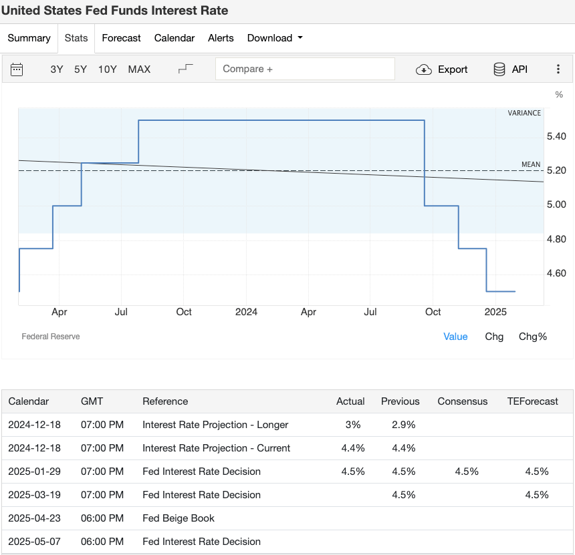Image resolution: width=575 pixels, height=555 pixels.
Task: Keep Value display mode selected
Action: tap(455, 337)
